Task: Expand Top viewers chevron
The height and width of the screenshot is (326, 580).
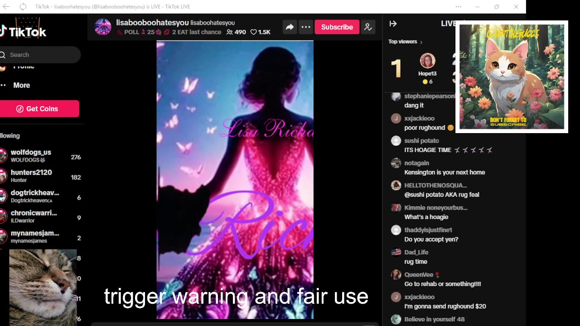Action: tap(421, 42)
